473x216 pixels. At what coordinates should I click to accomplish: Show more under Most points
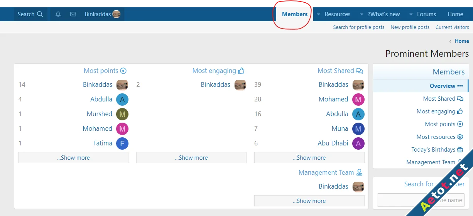[x=73, y=158]
